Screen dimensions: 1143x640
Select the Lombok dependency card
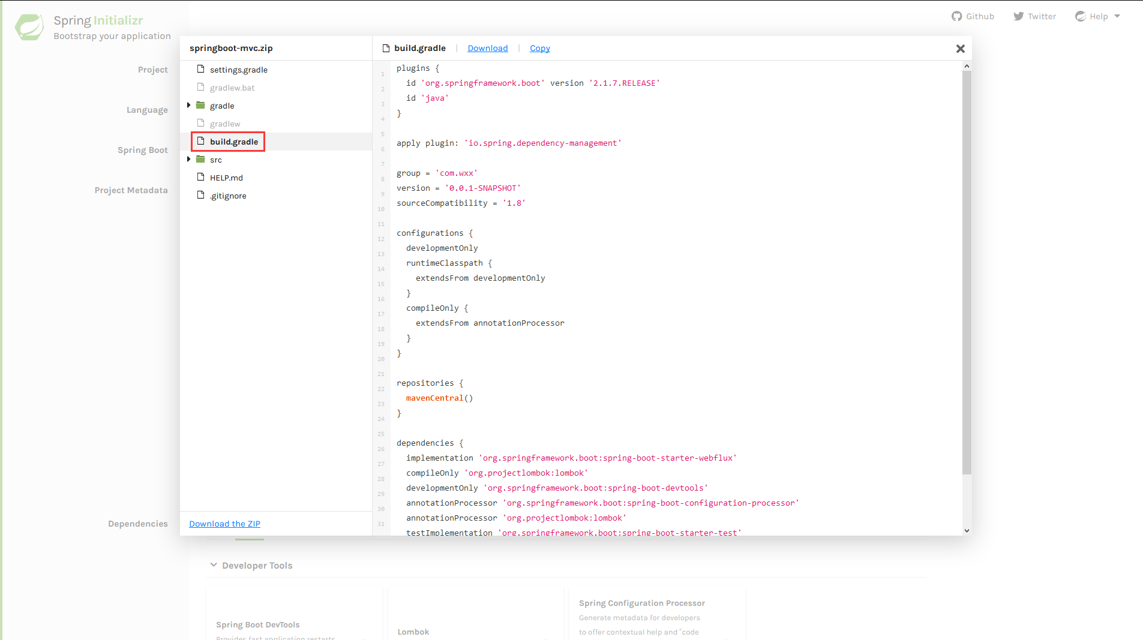click(x=476, y=614)
